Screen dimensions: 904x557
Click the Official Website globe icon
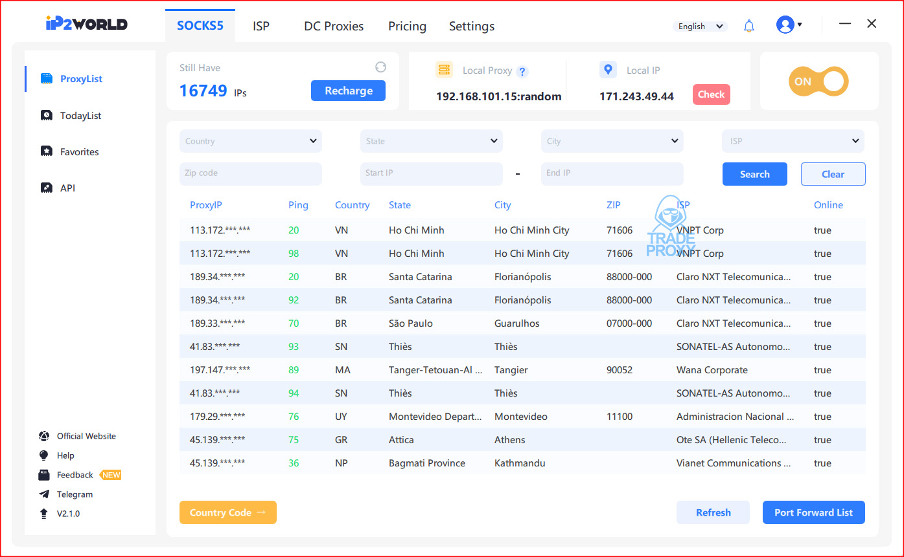[x=44, y=436]
